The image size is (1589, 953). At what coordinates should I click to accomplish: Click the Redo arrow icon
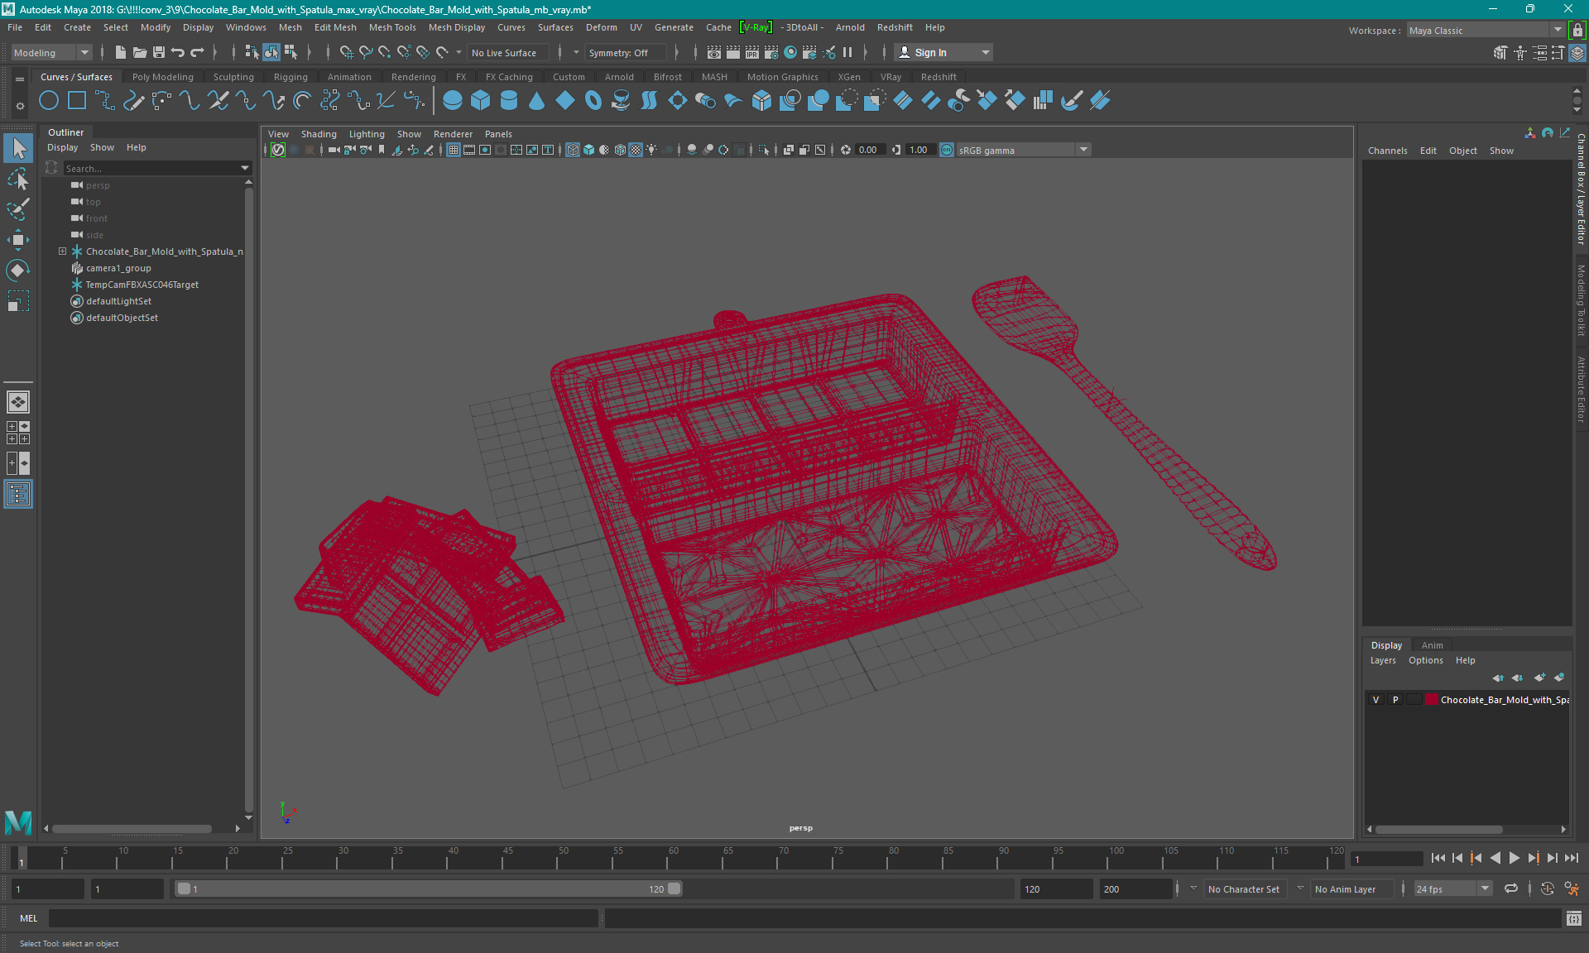point(197,53)
